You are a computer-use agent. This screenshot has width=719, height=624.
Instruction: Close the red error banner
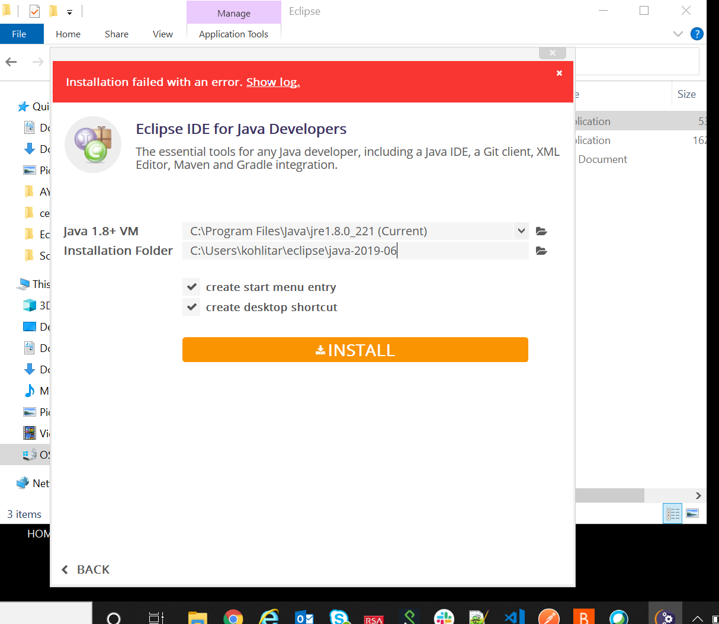[x=559, y=73]
